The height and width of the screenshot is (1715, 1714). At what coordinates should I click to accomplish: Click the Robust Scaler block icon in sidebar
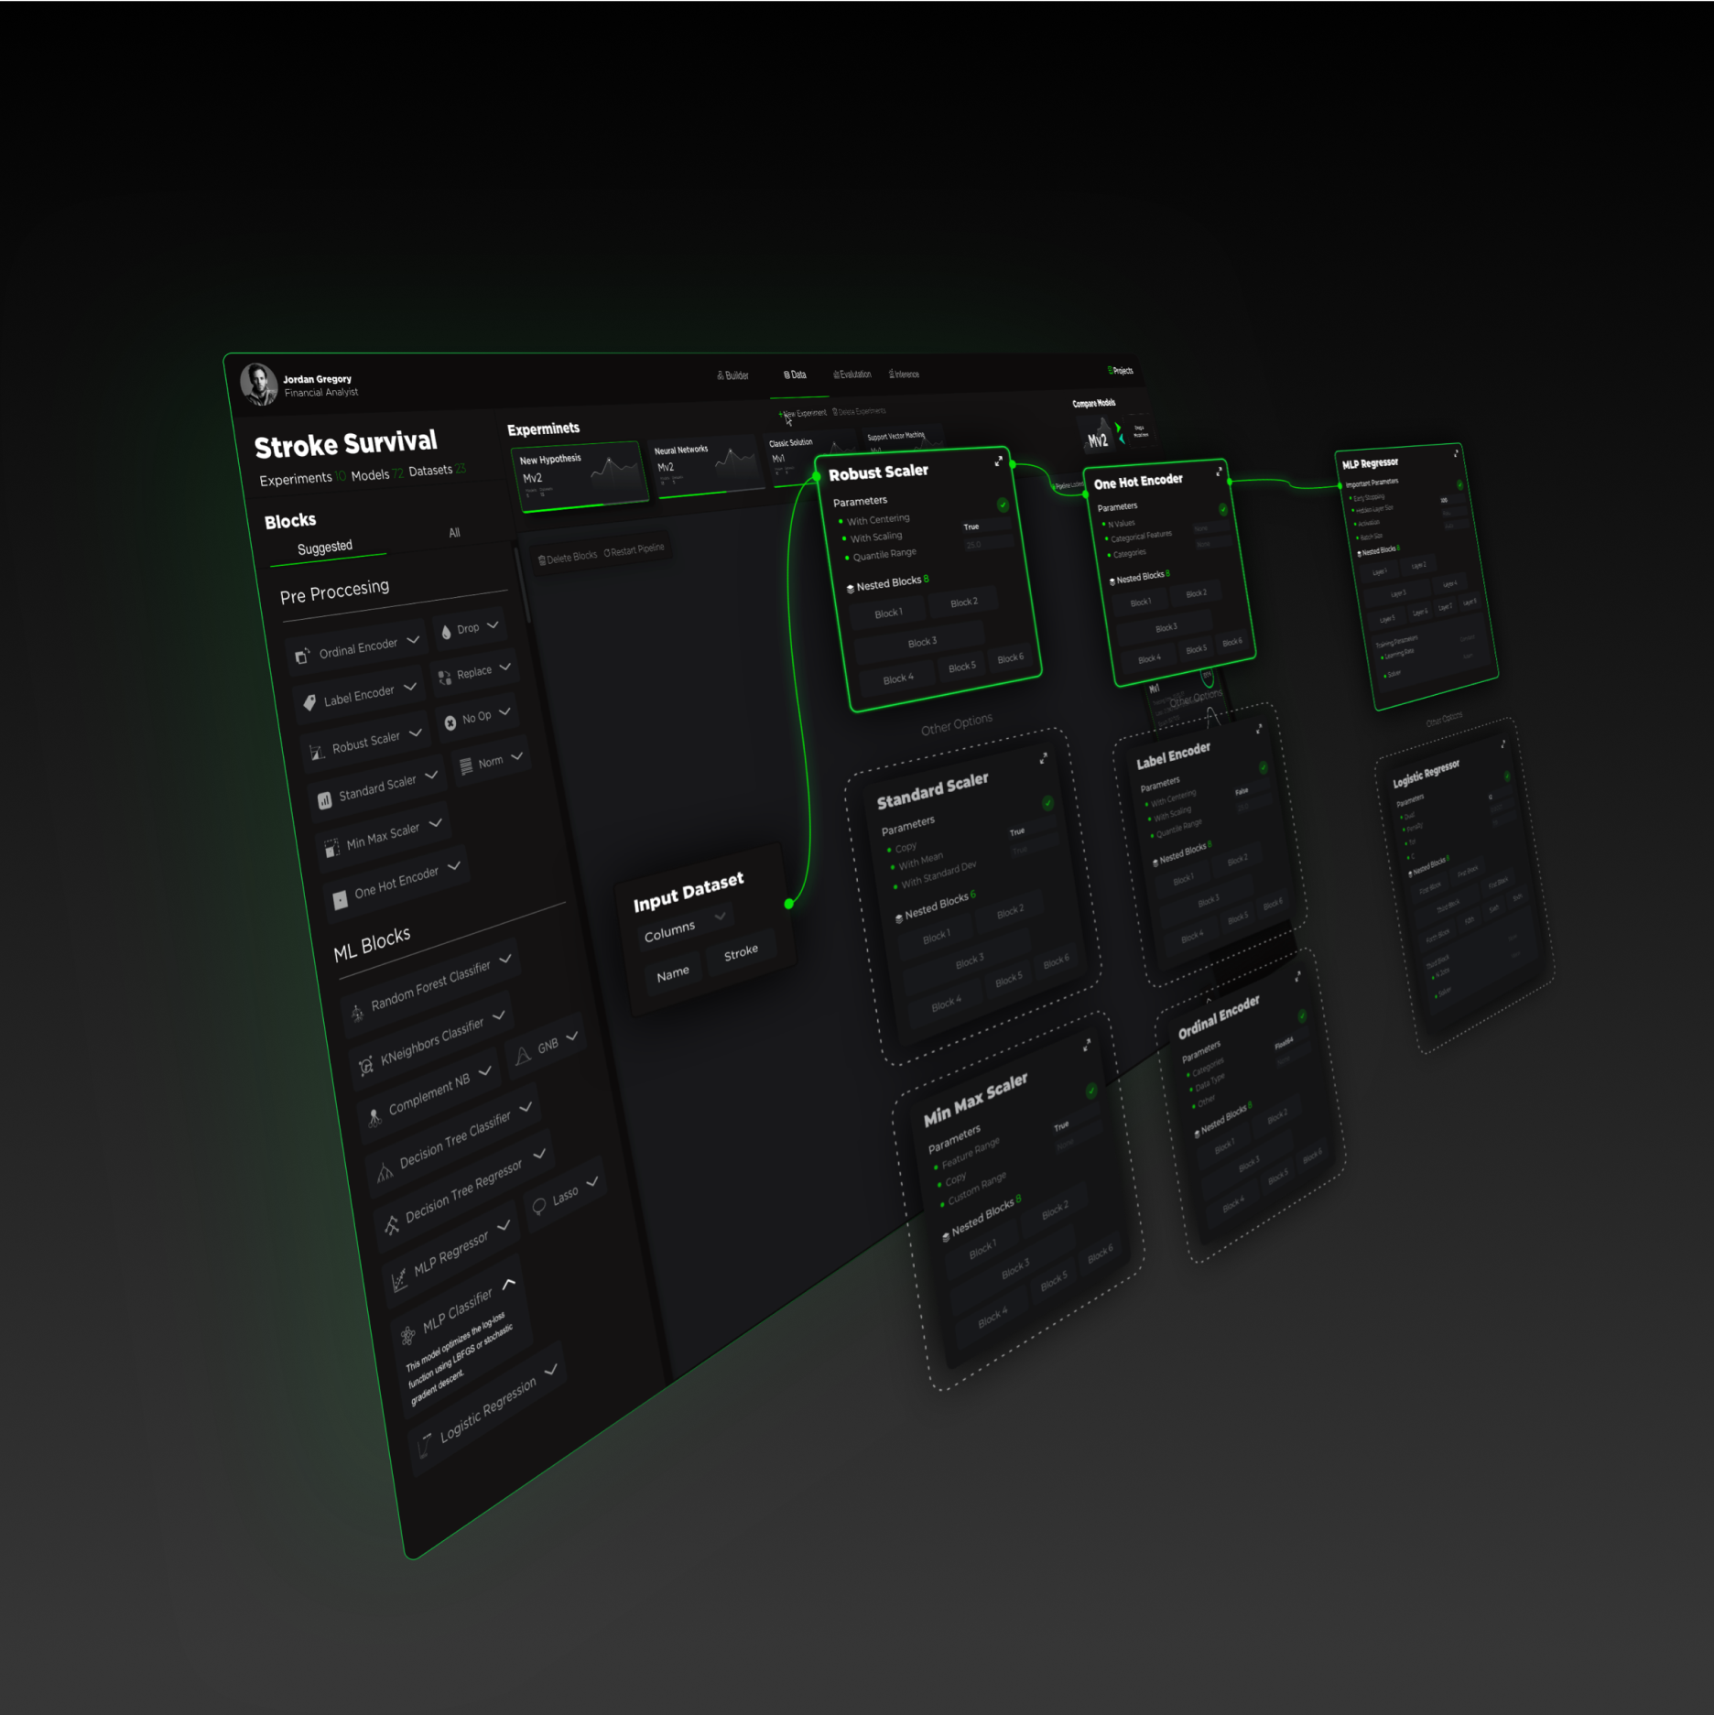(317, 752)
